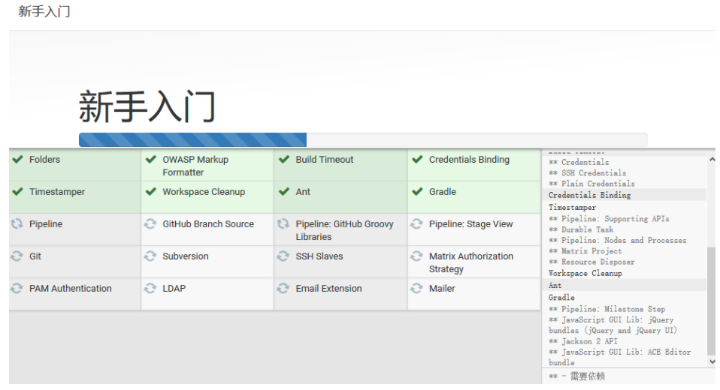Select the Matrix Authorization Strategy label
The height and width of the screenshot is (390, 720).
pyautogui.click(x=471, y=262)
